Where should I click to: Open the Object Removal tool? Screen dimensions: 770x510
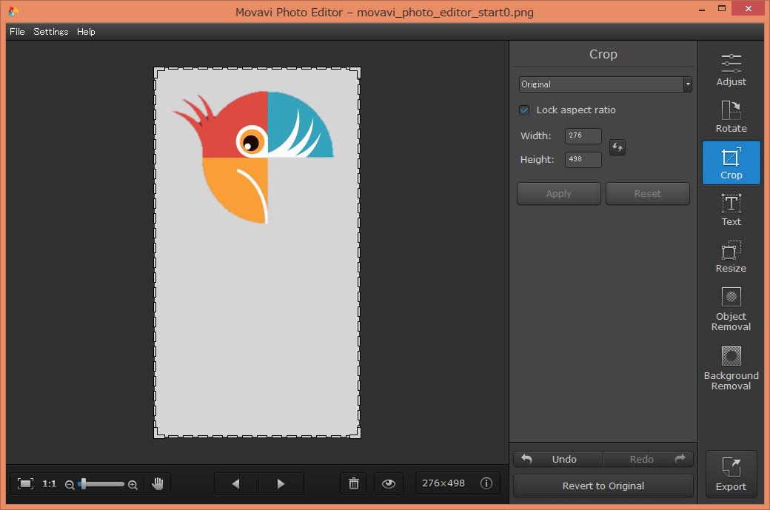coord(731,309)
